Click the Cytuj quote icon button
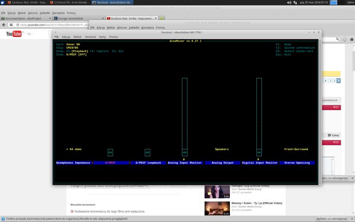This screenshot has width=355, height=222. [333, 135]
